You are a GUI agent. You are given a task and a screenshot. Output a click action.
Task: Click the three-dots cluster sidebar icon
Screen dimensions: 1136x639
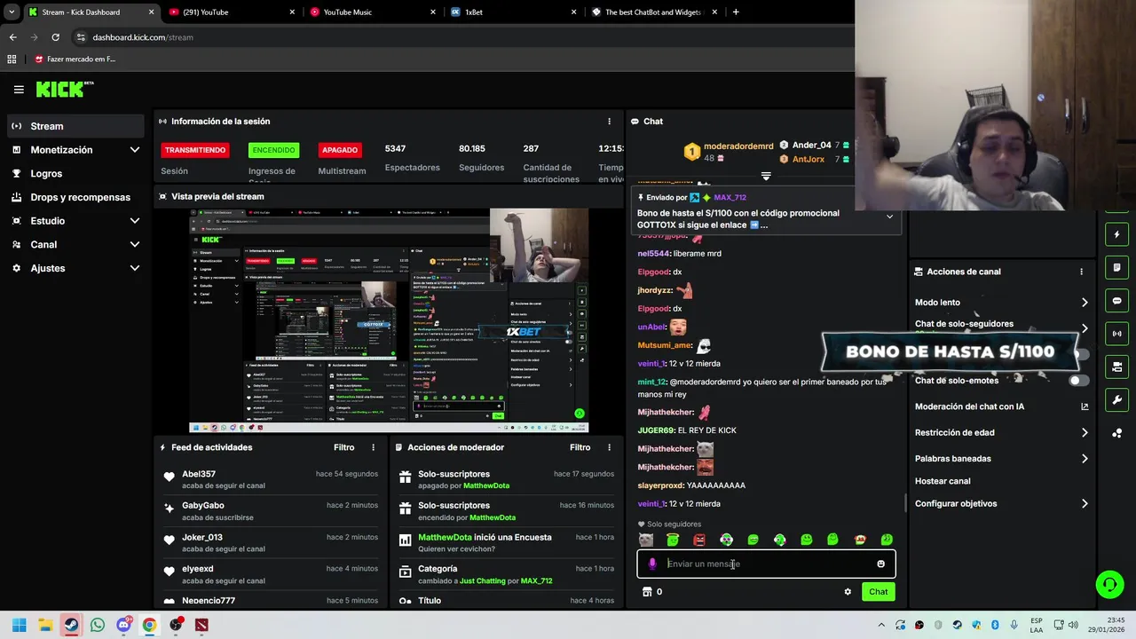click(1116, 433)
